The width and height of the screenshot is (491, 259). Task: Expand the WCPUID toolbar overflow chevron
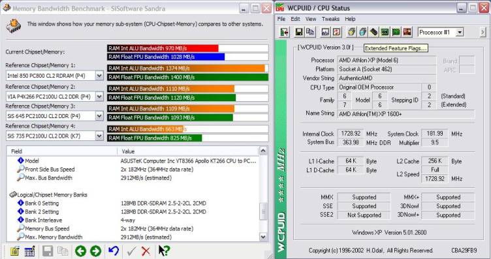coord(483,32)
